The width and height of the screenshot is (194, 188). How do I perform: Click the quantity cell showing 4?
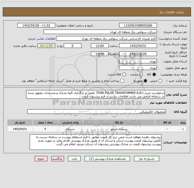(45, 129)
